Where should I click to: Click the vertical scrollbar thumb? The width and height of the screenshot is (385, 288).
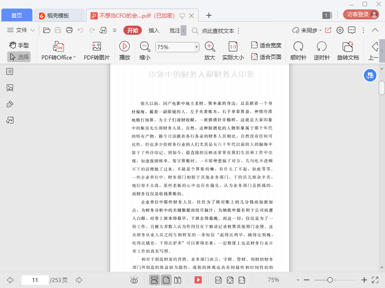pos(381,88)
